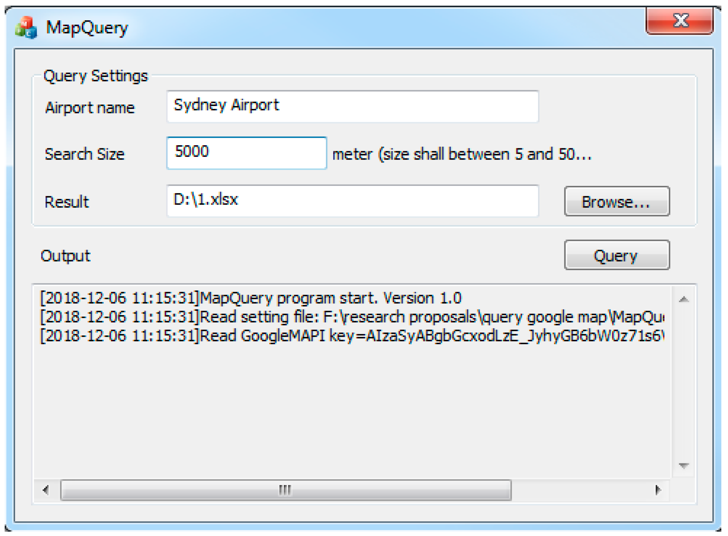Click the Search Size field showing 5000
This screenshot has width=728, height=536.
[246, 153]
